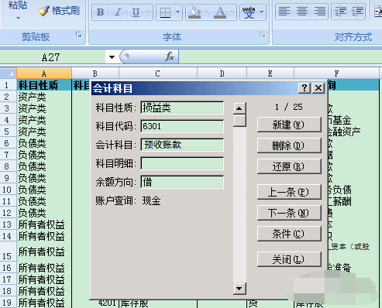The width and height of the screenshot is (382, 308).
Task: Click Name Box showing A27
Action: pyautogui.click(x=53, y=57)
